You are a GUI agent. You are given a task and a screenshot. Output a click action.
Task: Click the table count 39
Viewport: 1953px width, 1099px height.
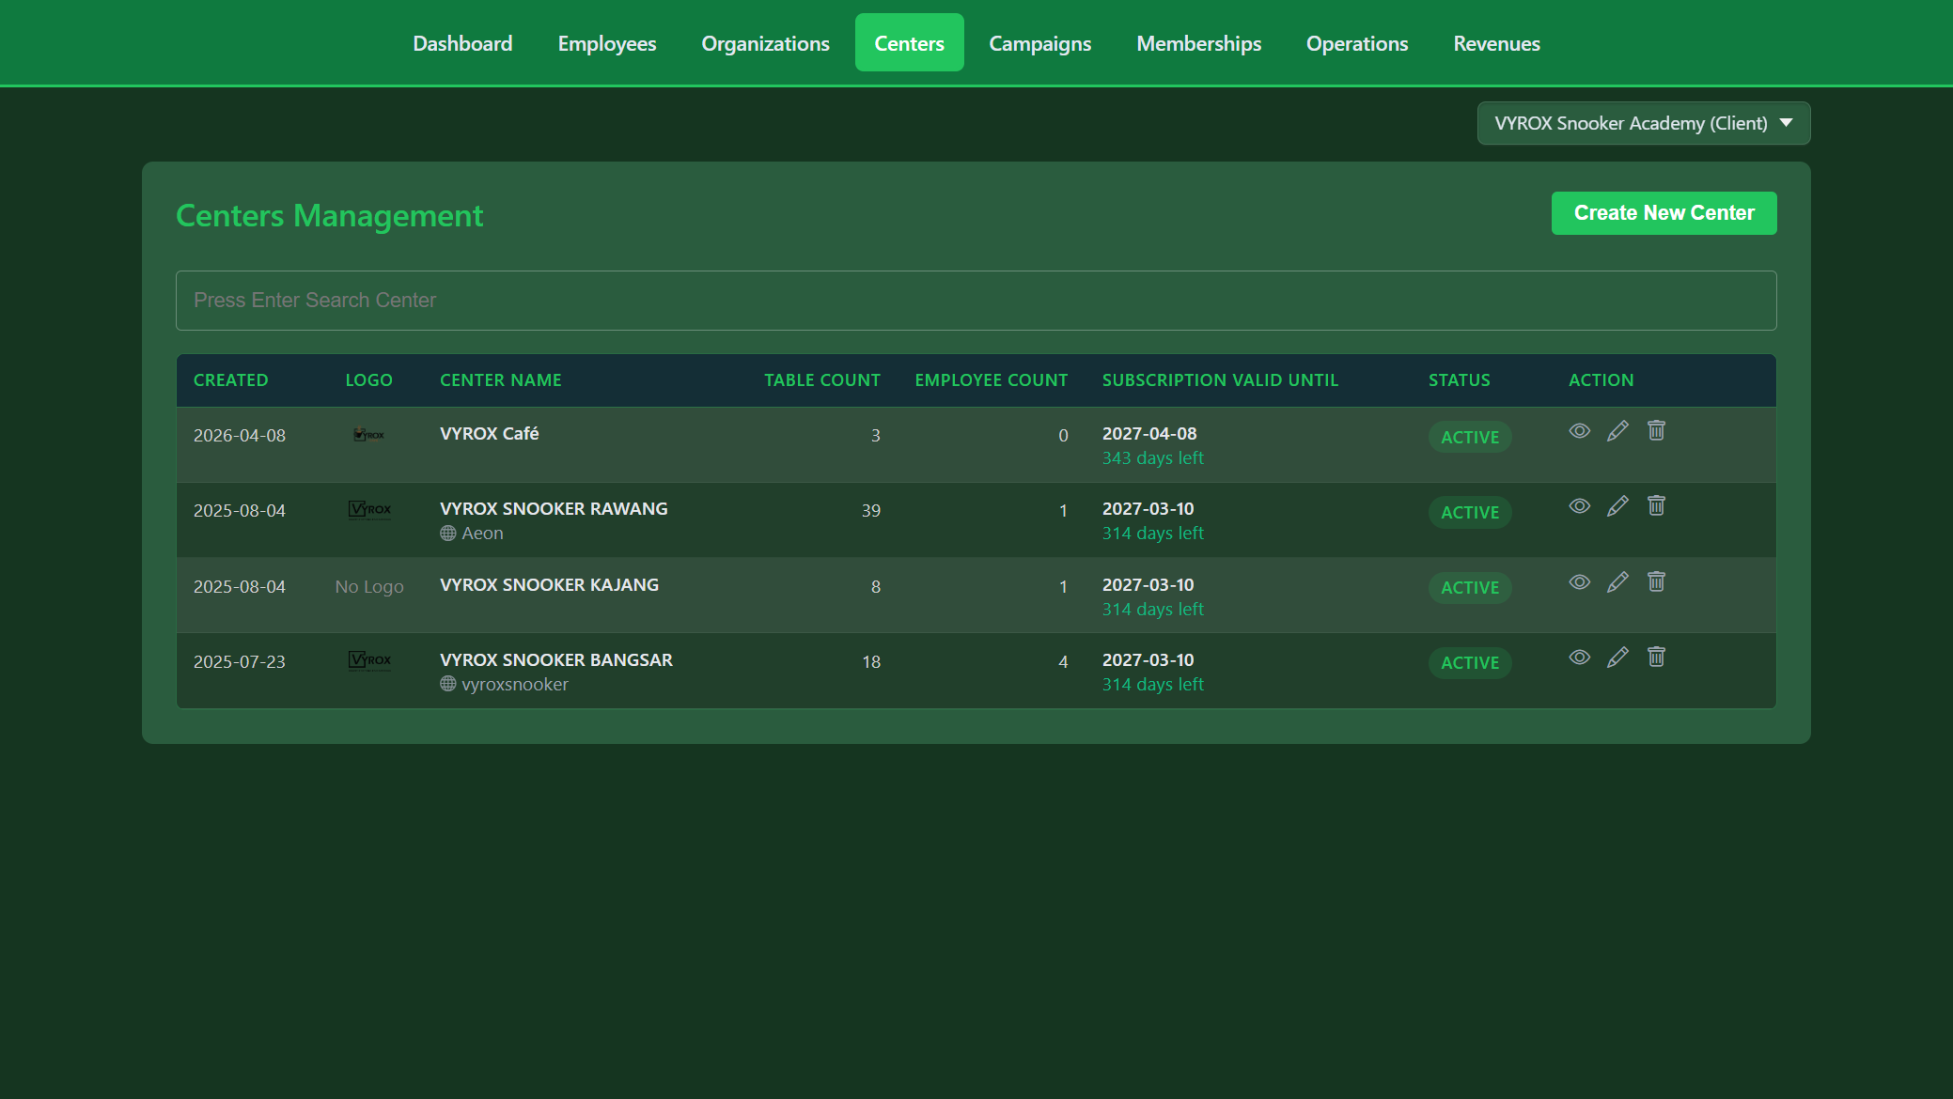871,511
